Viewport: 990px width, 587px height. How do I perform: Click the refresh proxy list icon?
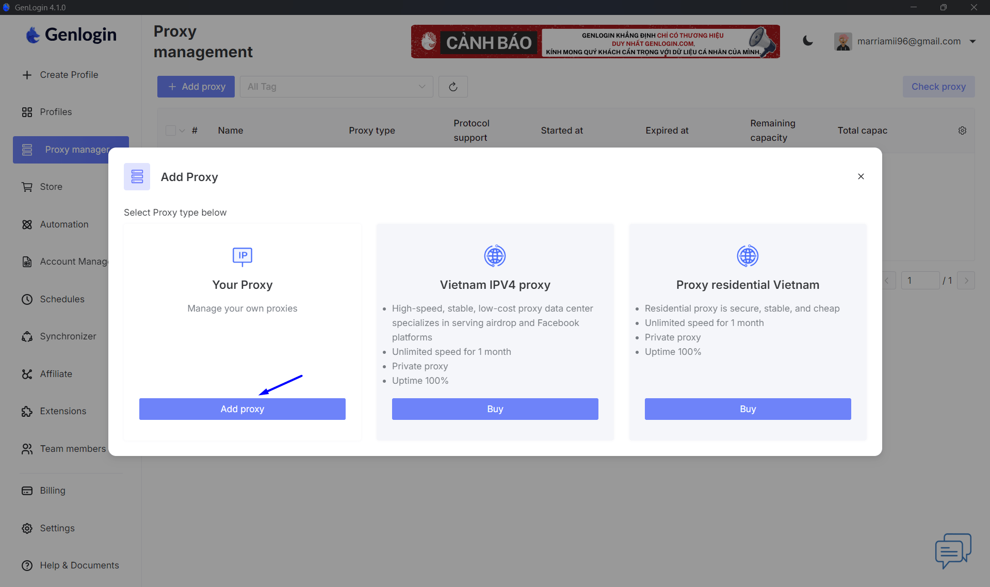(453, 87)
